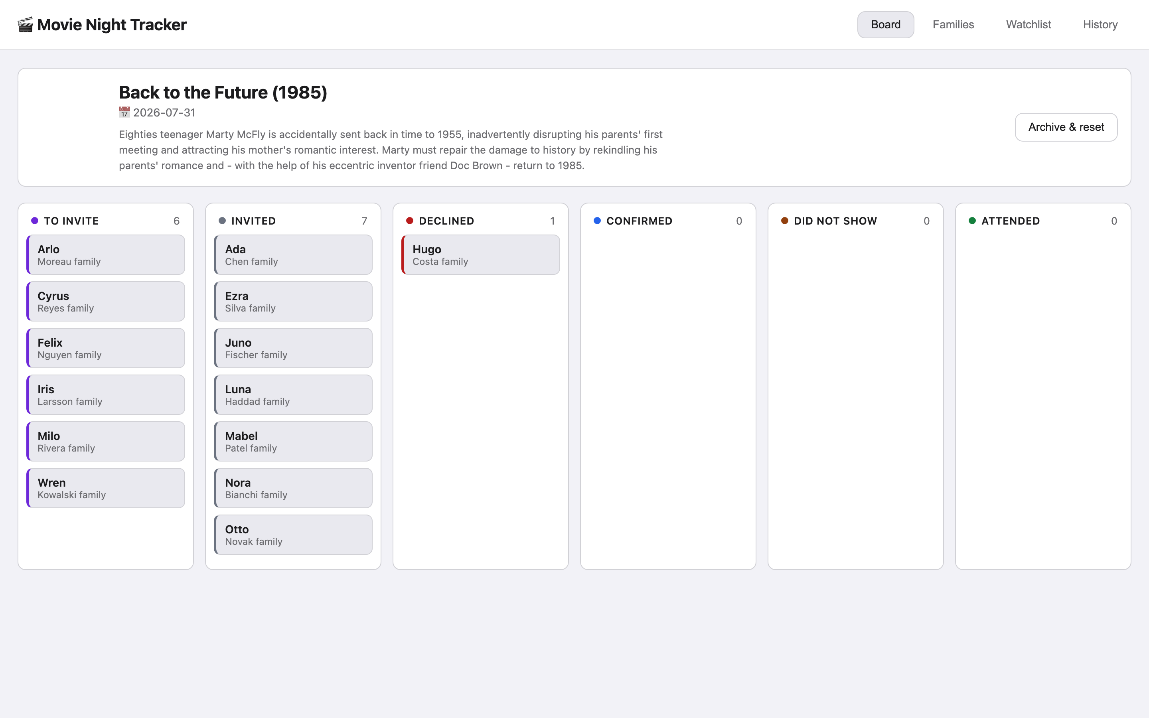
Task: Click the blue dot beside CONFIRMED
Action: pos(597,221)
